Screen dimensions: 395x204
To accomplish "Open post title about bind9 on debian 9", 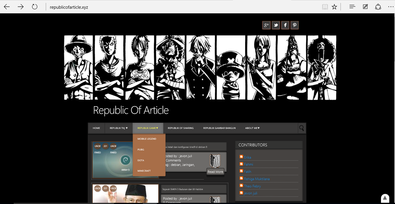I will [187, 147].
